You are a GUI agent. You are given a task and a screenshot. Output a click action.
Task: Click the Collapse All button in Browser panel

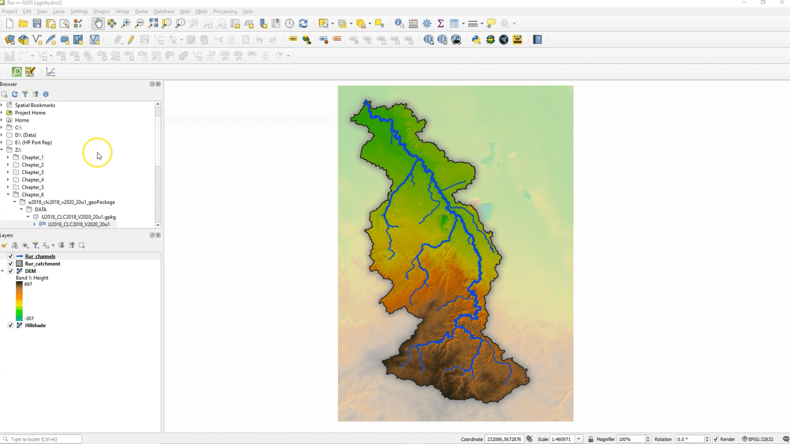click(35, 94)
